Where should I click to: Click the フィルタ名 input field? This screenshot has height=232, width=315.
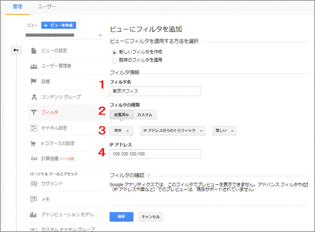tap(155, 91)
